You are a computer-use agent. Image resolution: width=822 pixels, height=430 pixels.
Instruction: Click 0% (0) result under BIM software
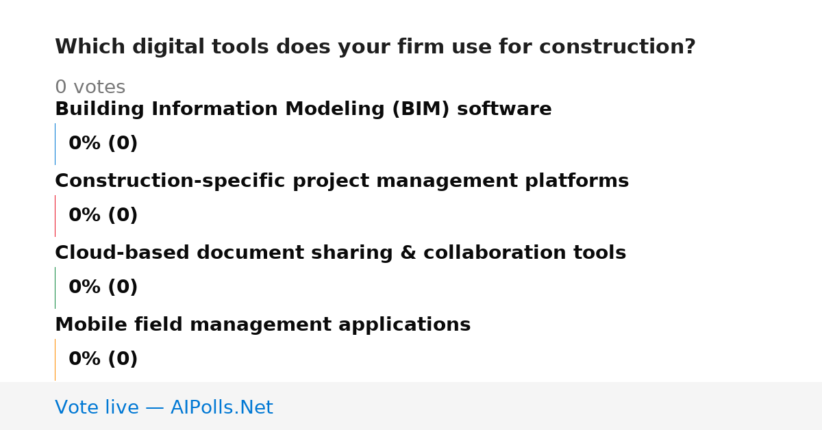(x=103, y=144)
